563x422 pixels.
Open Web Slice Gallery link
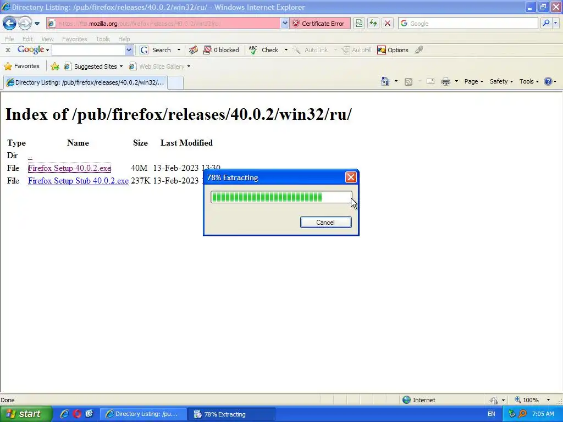(x=160, y=66)
